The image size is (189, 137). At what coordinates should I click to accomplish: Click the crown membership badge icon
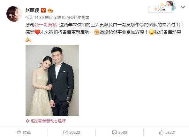pos(50,10)
